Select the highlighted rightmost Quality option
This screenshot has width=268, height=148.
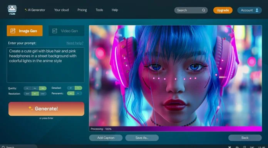click(x=43, y=88)
